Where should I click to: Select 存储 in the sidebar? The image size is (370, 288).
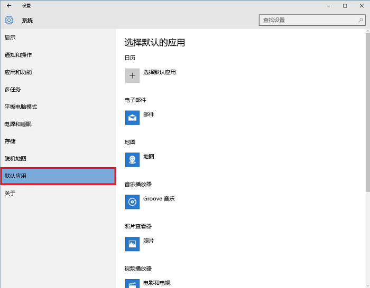[11, 141]
